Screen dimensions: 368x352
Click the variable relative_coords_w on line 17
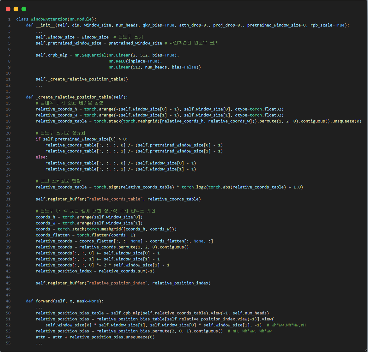click(x=56, y=115)
